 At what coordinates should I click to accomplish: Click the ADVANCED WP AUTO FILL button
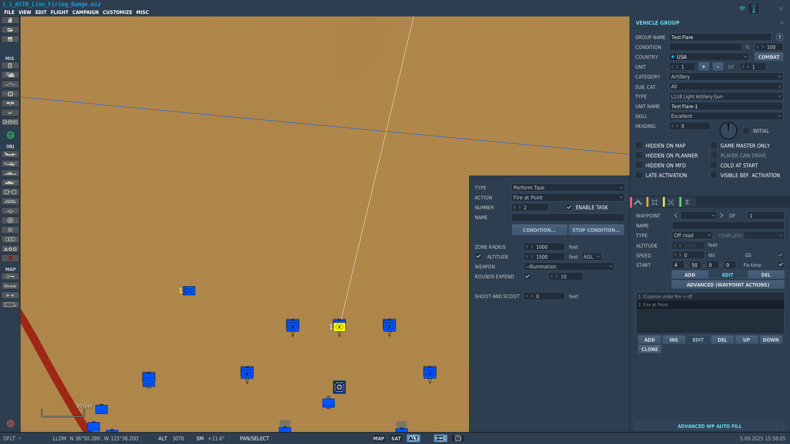(x=710, y=426)
